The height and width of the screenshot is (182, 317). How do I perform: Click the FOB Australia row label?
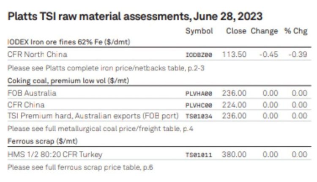point(32,93)
